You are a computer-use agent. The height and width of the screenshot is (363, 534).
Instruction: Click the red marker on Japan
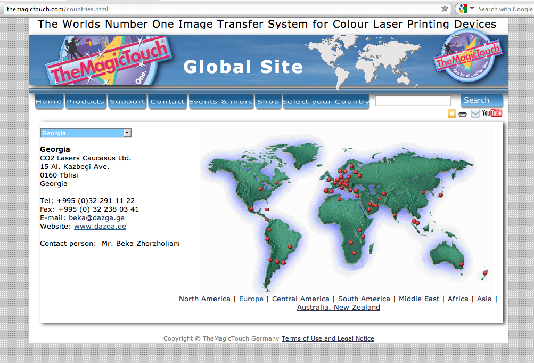[441, 195]
